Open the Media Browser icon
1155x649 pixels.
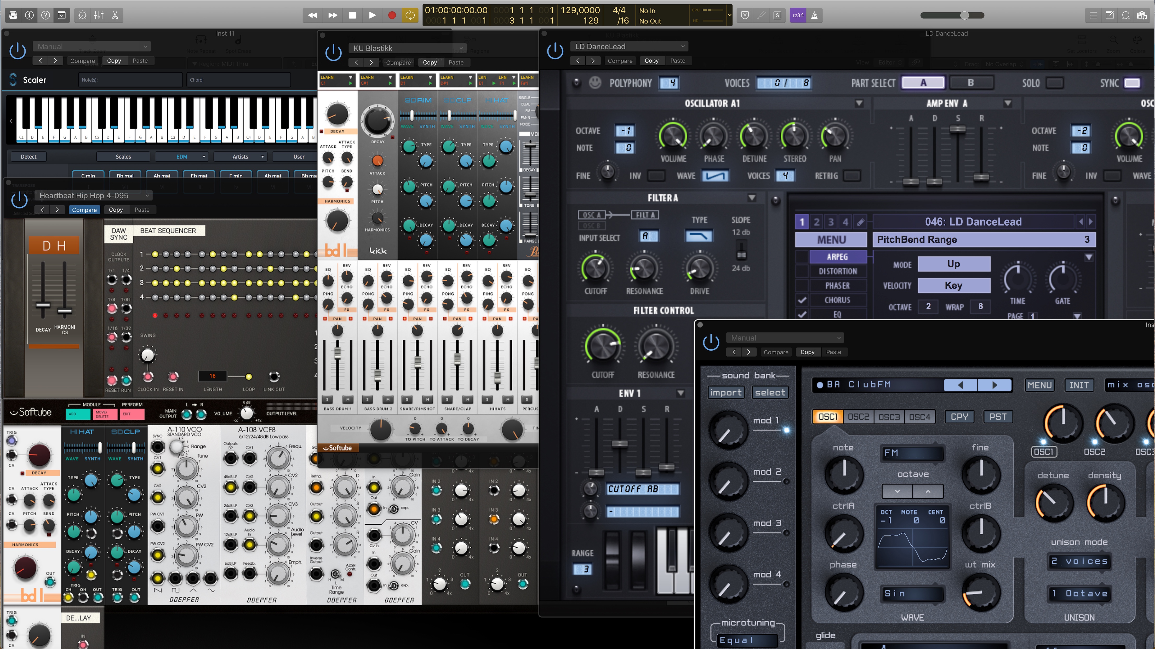pos(1142,15)
